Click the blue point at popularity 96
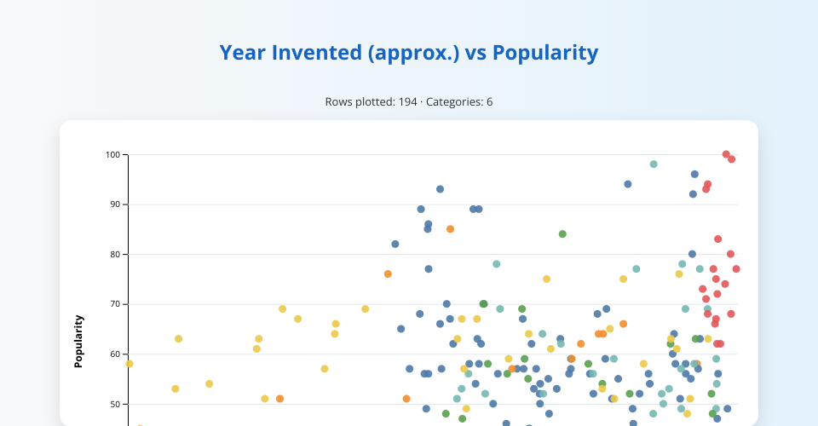The image size is (818, 426). [x=694, y=175]
